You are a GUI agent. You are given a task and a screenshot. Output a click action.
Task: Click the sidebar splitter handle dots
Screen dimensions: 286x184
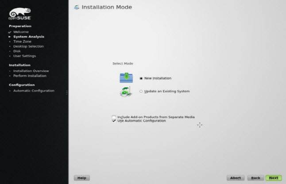point(67,92)
